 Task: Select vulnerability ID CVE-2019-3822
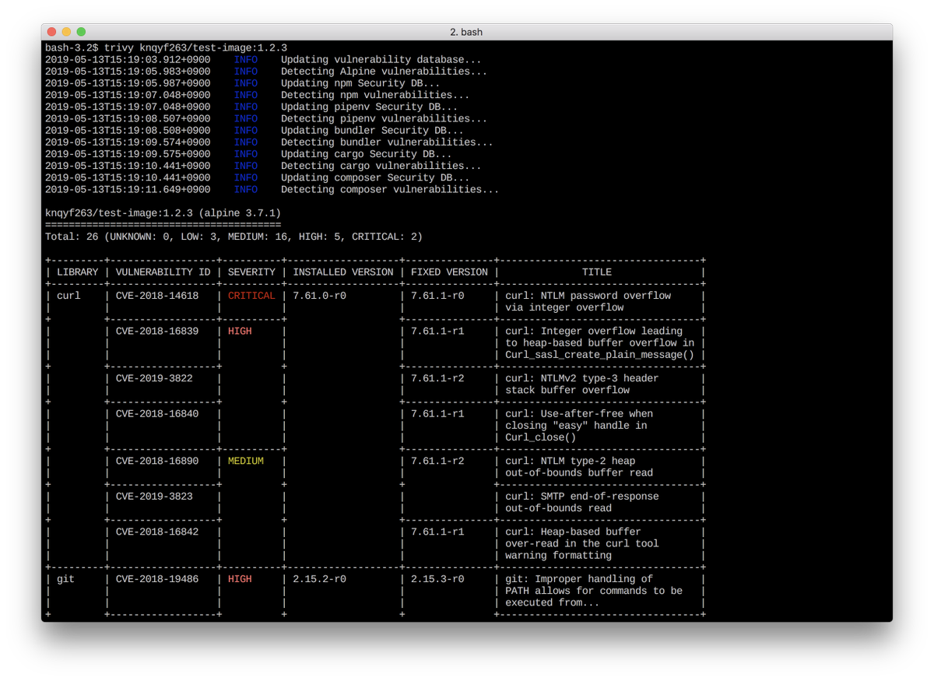(154, 378)
